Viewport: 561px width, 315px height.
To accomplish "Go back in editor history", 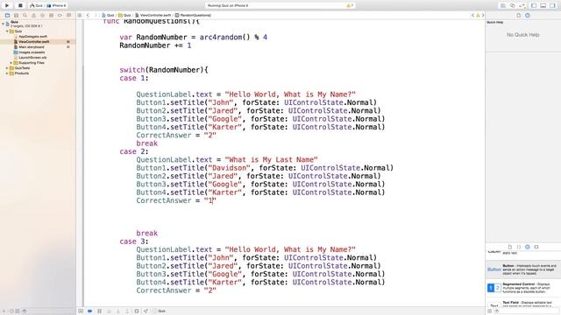I will 88,16.
